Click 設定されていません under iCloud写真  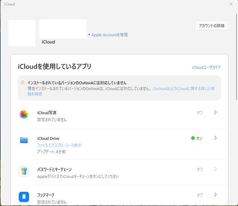[52, 120]
